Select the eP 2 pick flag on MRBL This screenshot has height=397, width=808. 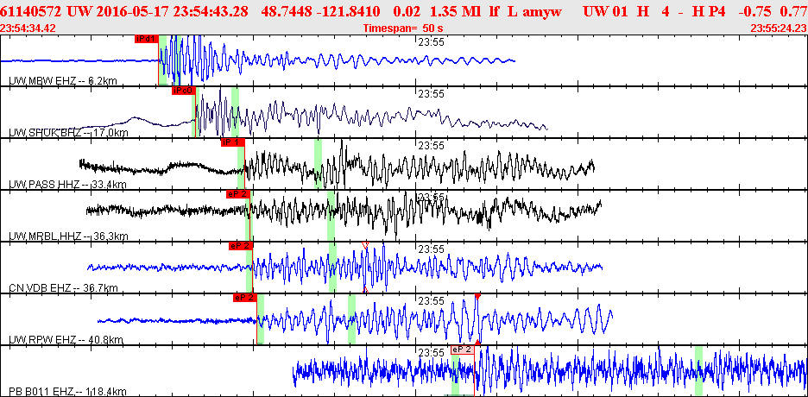click(x=238, y=194)
